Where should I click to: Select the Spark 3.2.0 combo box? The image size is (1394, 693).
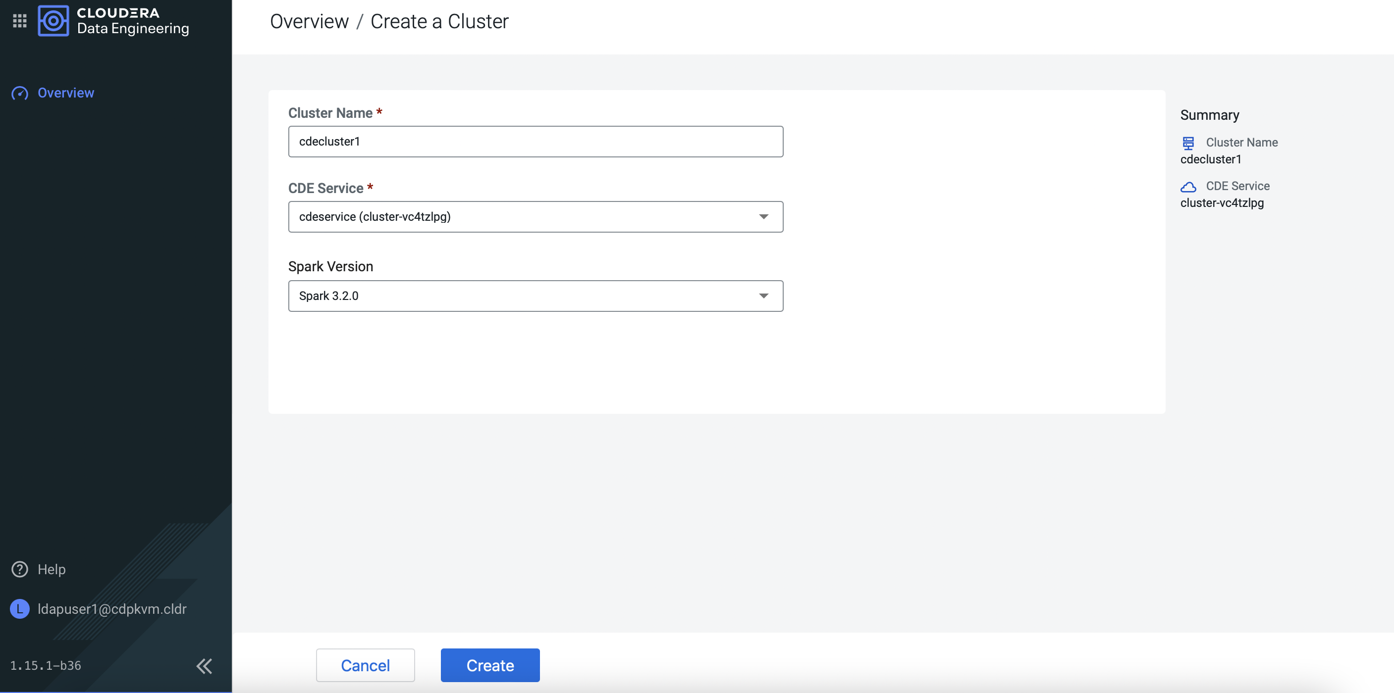(520, 296)
